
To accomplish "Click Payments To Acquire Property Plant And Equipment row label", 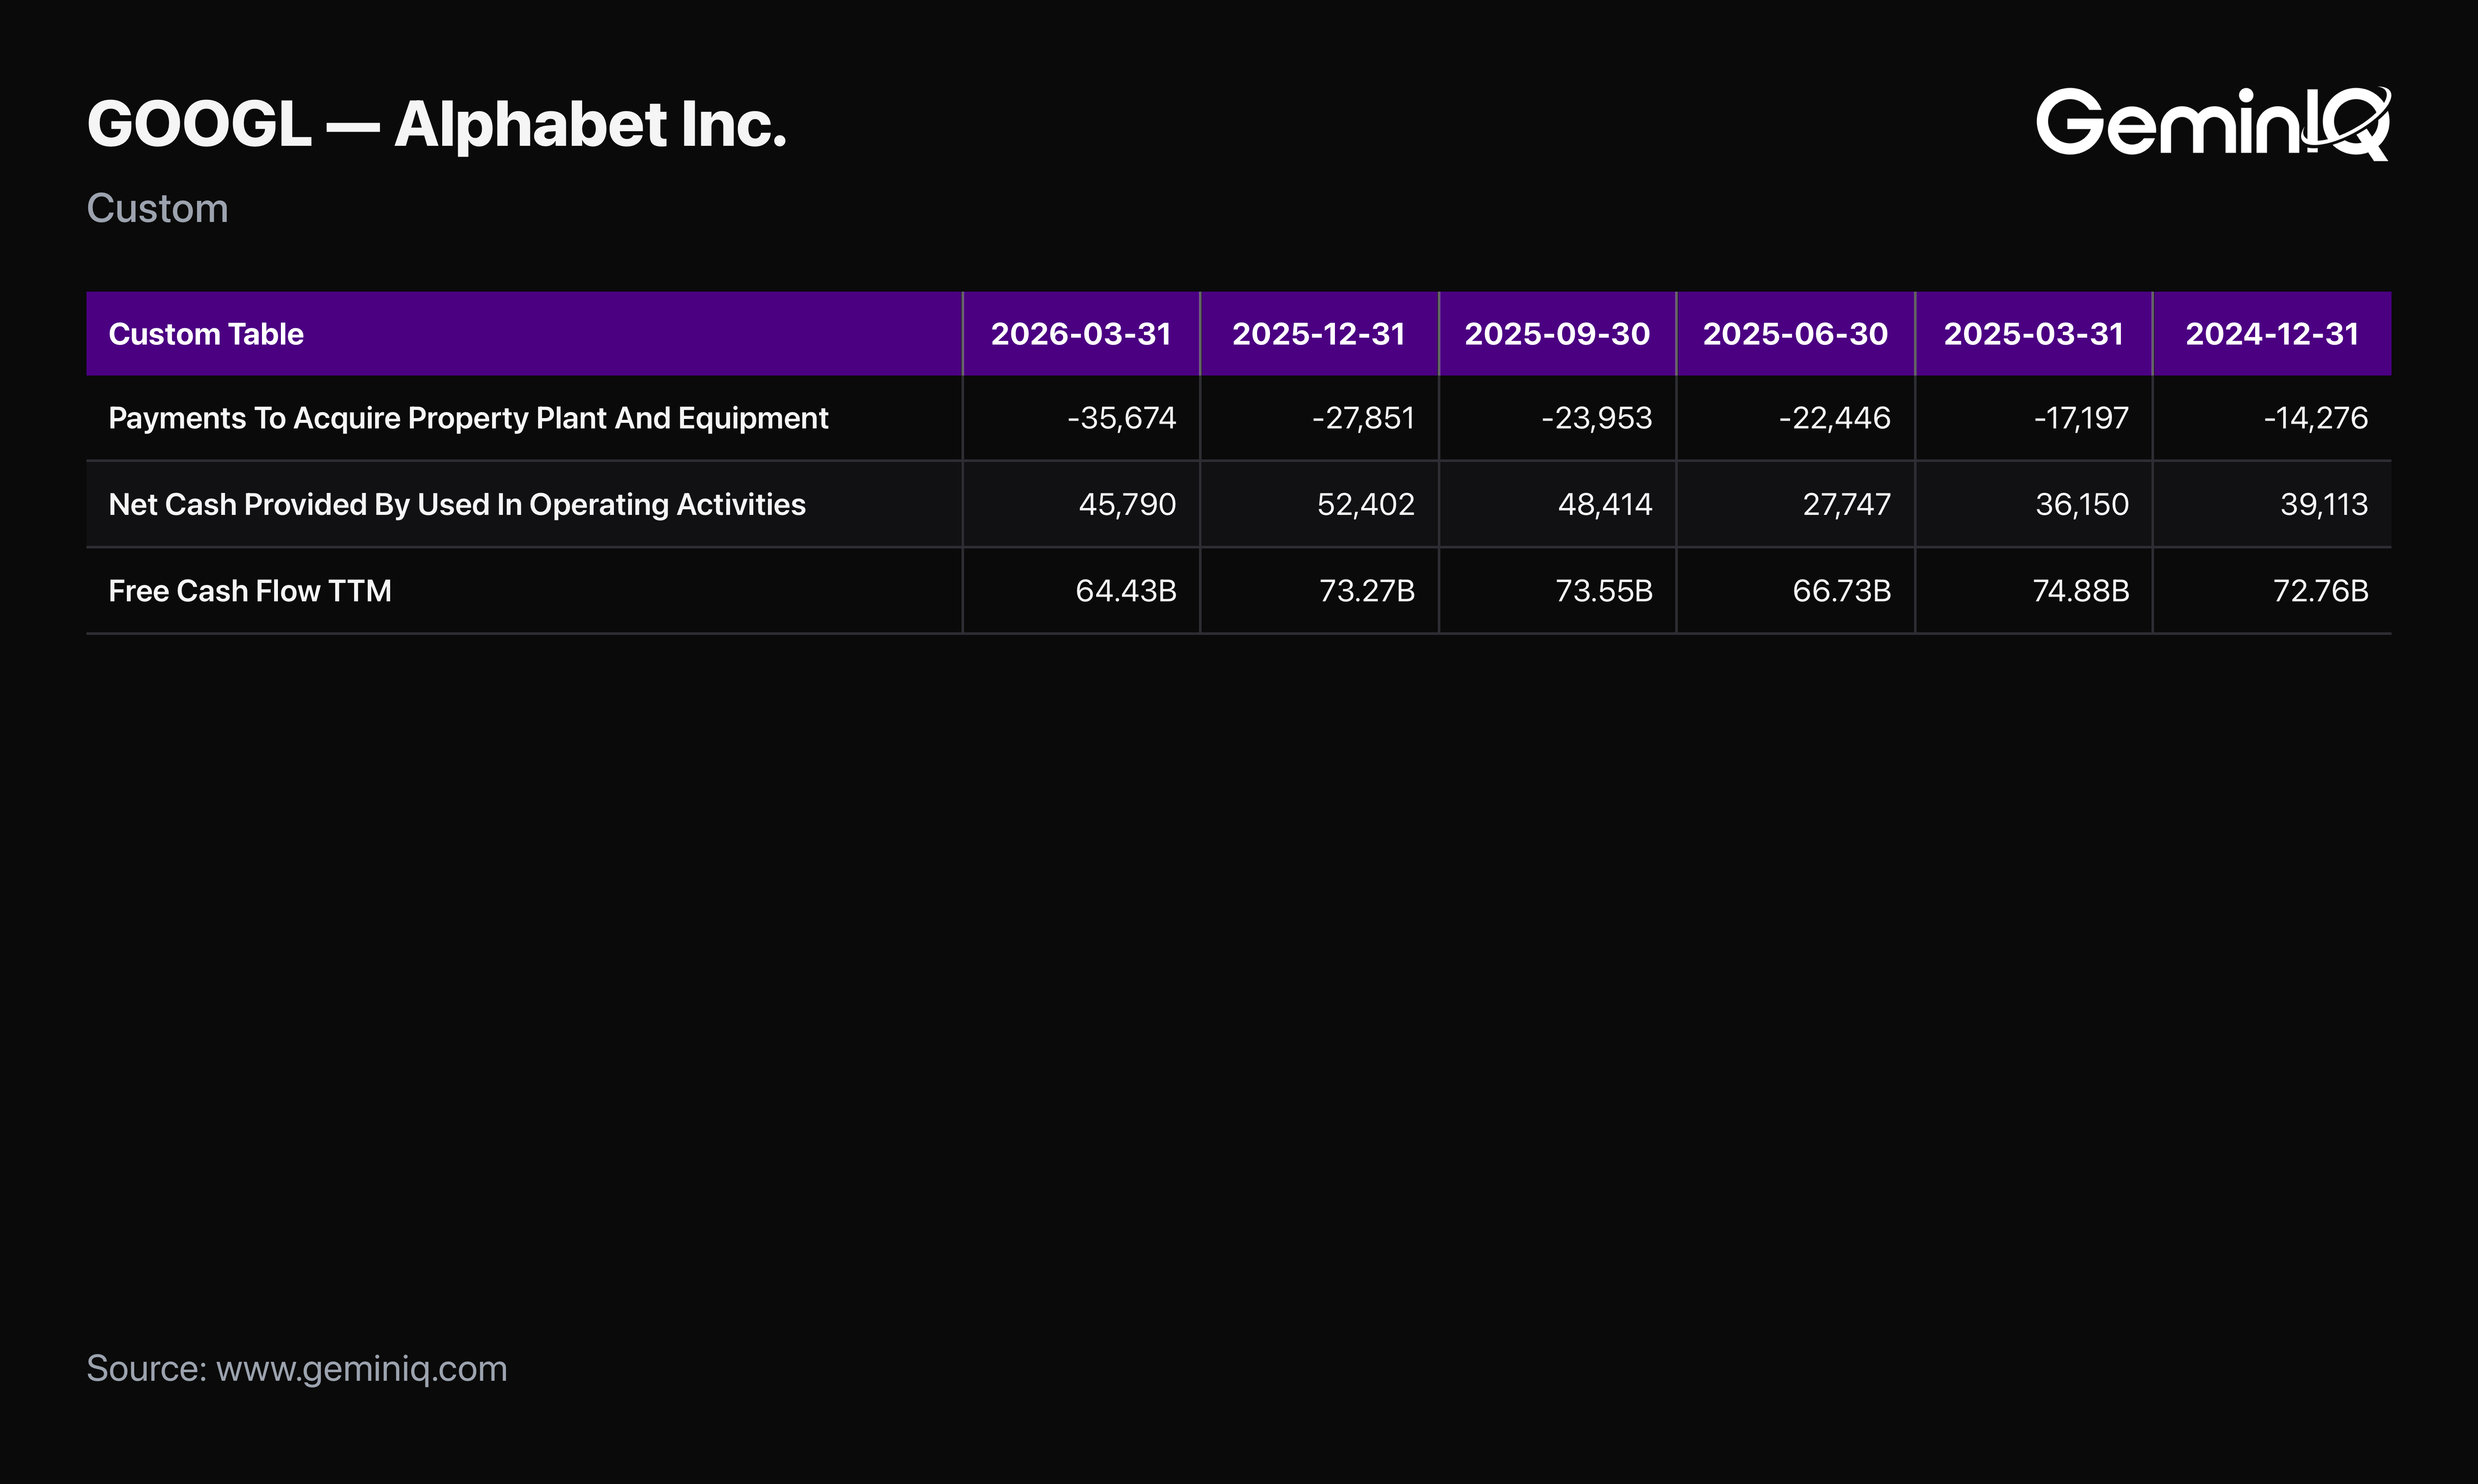I will click(468, 418).
